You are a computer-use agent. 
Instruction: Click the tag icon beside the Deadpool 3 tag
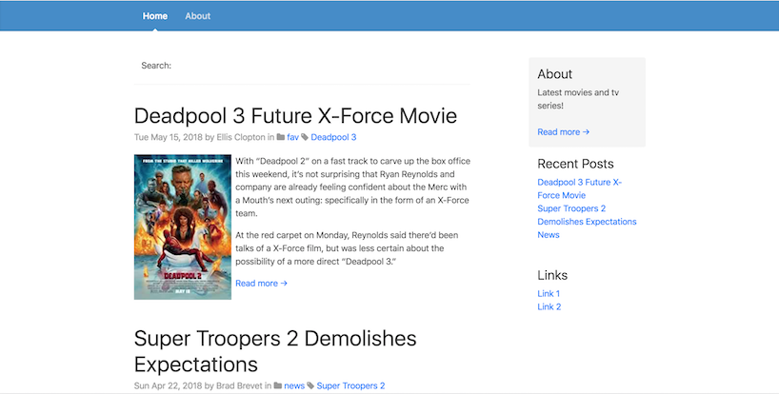point(305,137)
